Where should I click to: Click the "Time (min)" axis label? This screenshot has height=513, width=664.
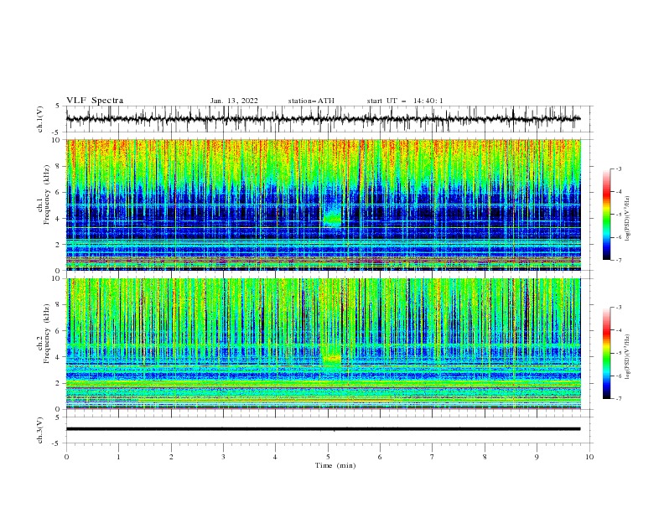coord(335,465)
